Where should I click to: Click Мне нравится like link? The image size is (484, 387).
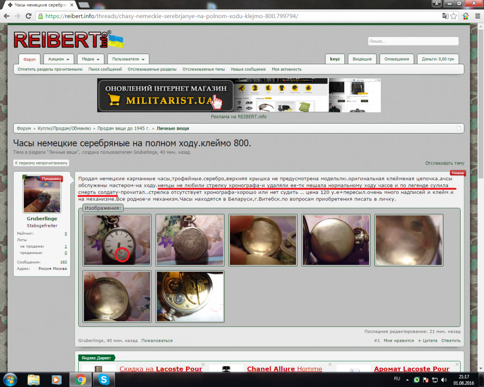[x=398, y=341]
